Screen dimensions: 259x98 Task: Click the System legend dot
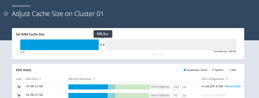pos(213,70)
